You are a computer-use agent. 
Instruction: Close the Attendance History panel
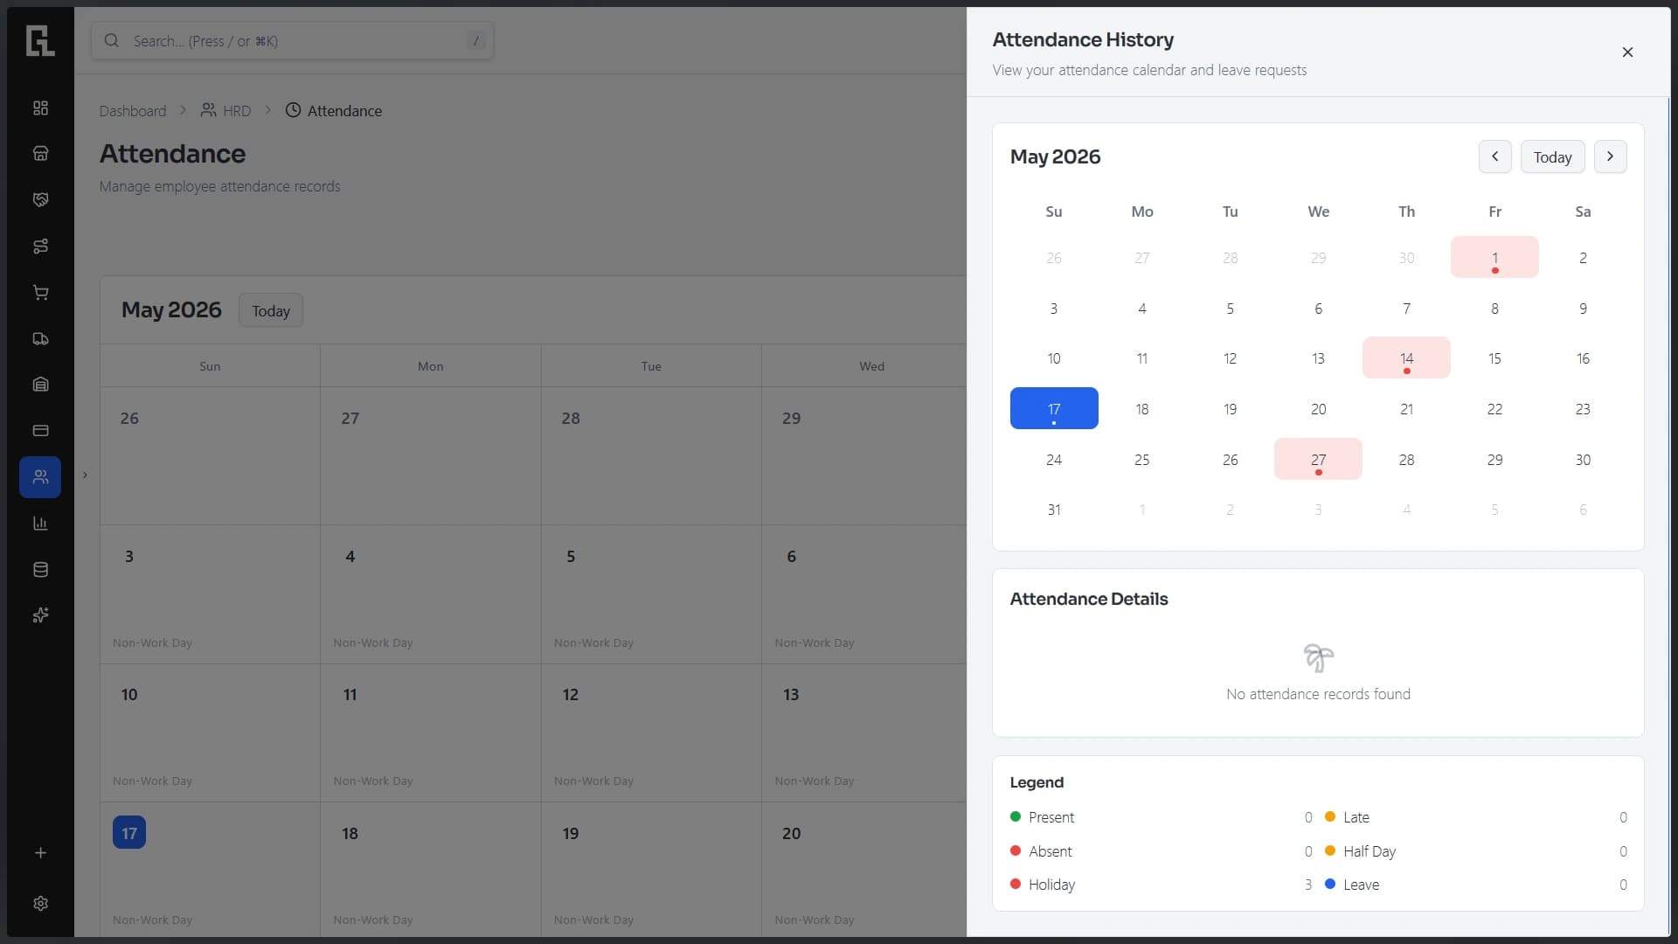(1627, 52)
